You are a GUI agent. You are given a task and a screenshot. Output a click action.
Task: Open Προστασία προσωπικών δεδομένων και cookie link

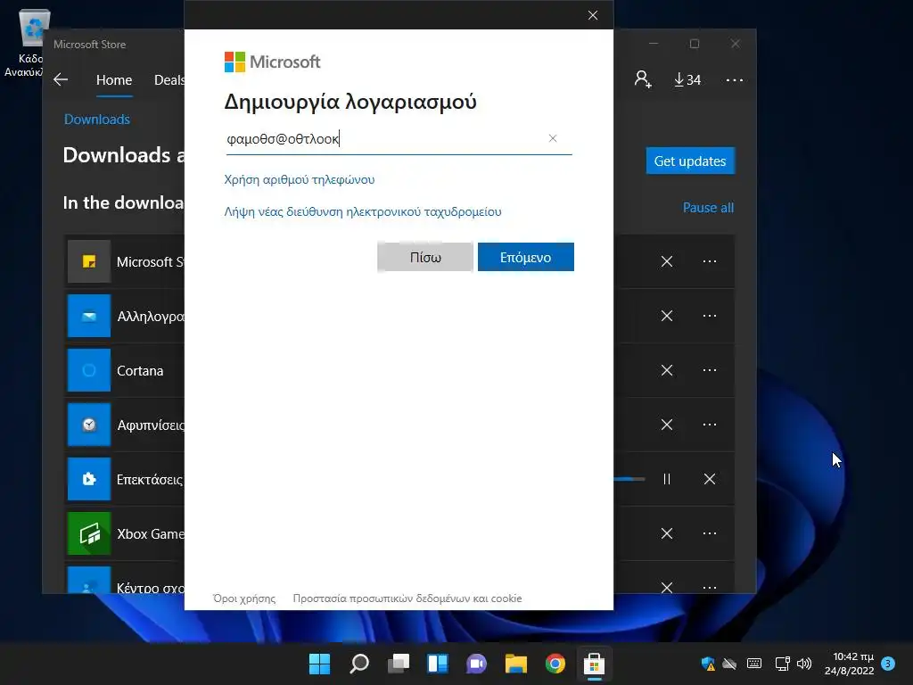[x=407, y=598]
